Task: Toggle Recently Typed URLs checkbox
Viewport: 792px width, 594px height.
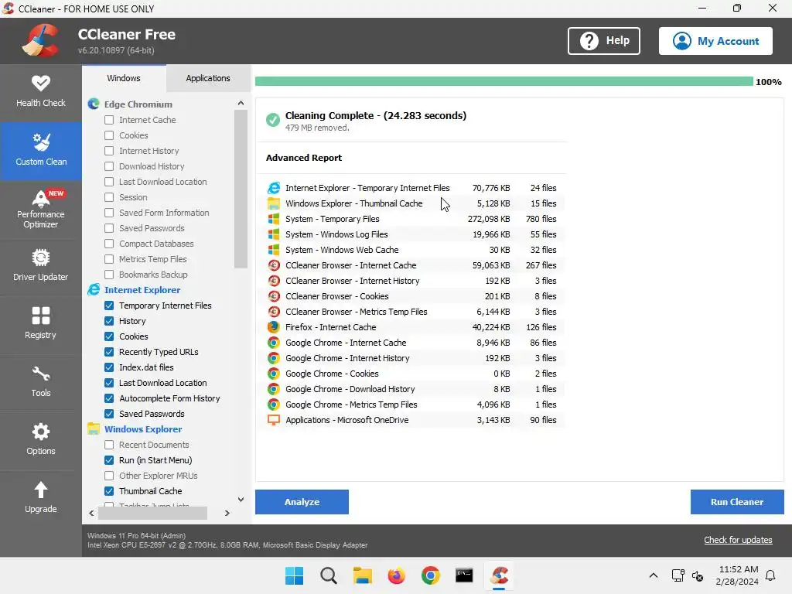Action: tap(109, 352)
